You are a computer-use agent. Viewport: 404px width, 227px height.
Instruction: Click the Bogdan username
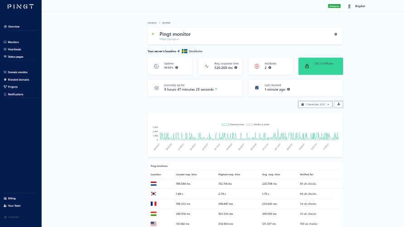[x=360, y=6]
